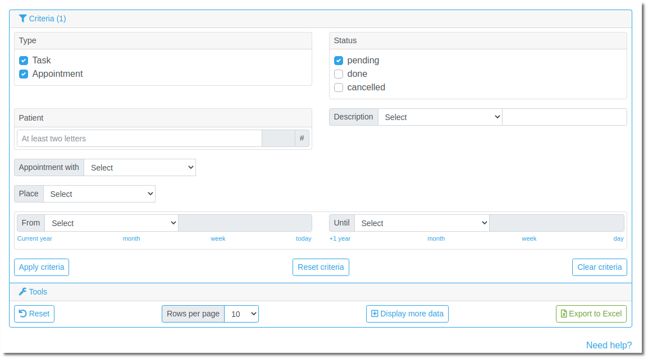Viewport: 648px width, 359px height.
Task: Export the list to Excel
Action: point(591,314)
